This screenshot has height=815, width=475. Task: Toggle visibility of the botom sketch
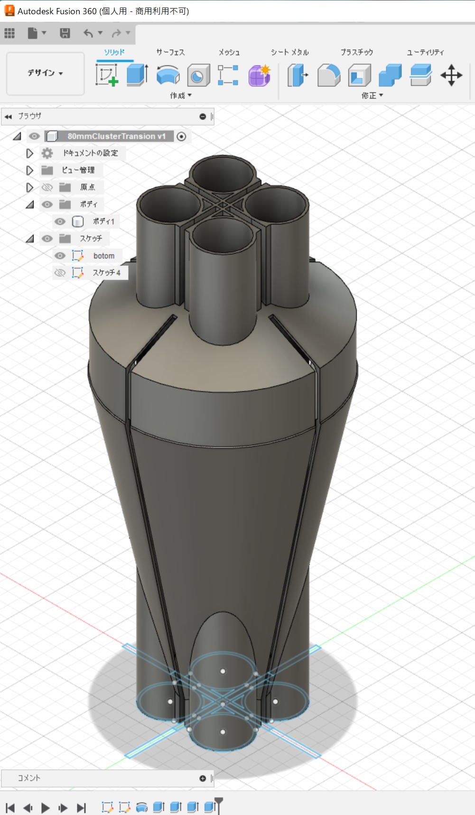[60, 256]
